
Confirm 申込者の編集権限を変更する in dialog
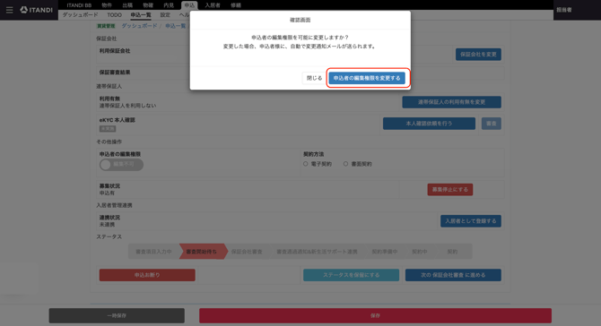[366, 78]
